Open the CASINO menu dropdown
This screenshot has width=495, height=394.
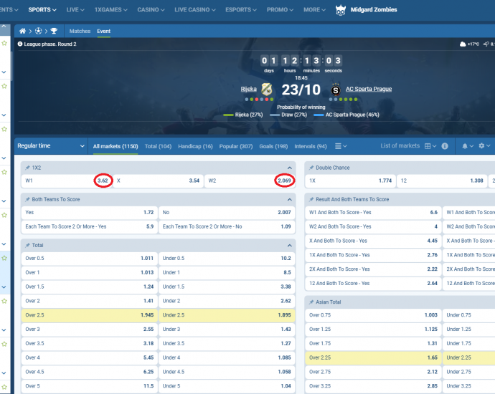tap(151, 10)
